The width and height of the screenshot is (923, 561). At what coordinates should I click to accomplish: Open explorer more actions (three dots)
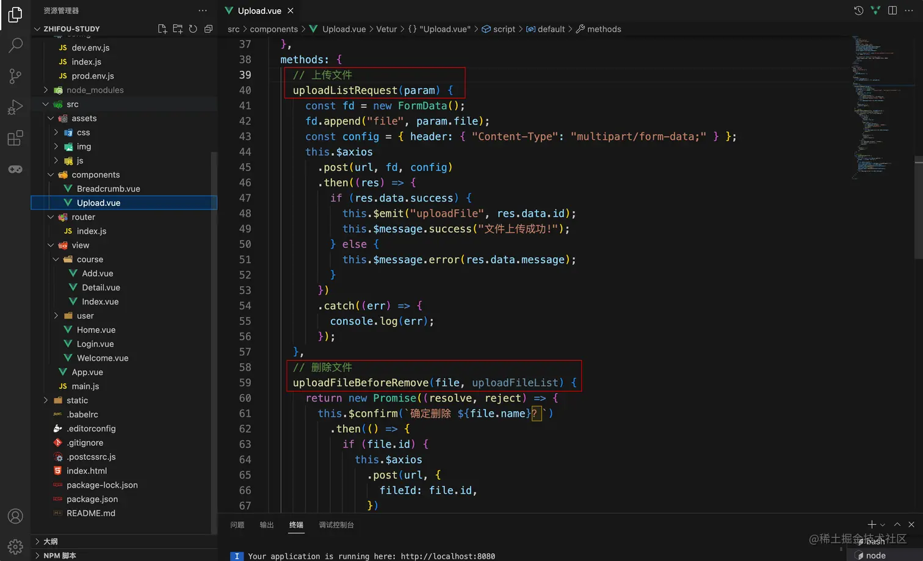[x=203, y=10]
